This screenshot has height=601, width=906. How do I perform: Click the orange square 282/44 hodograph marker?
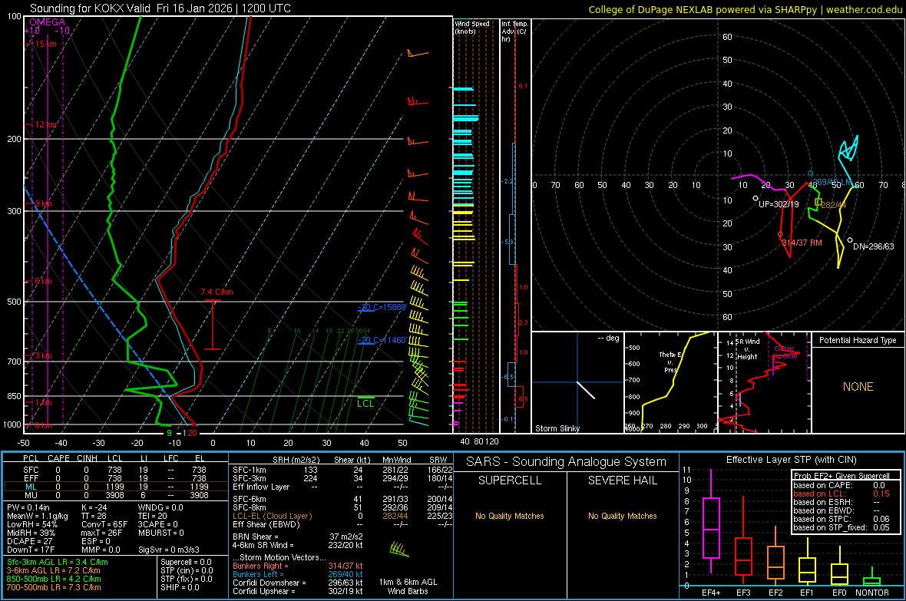(818, 202)
